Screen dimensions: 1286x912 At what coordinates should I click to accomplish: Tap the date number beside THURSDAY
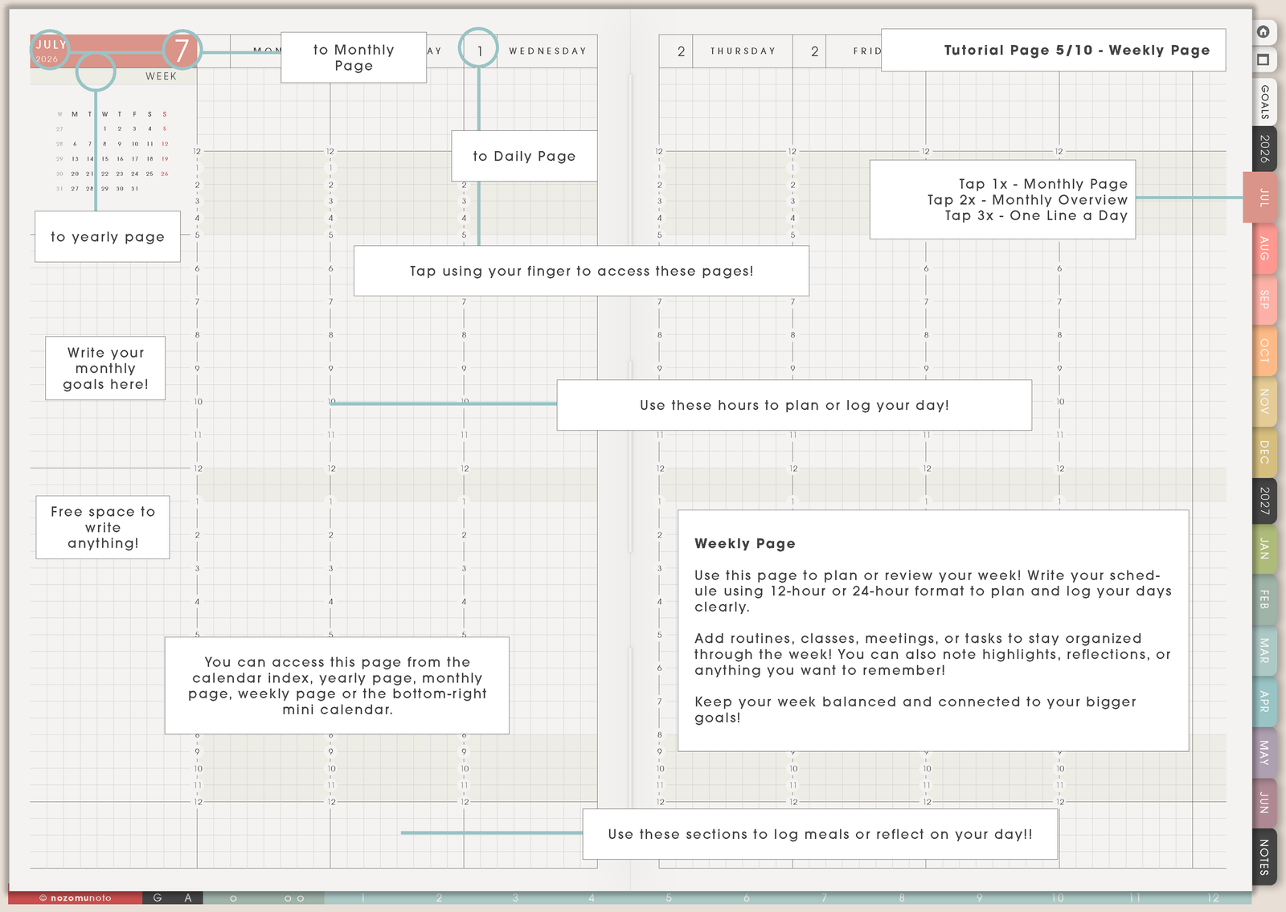[x=681, y=51]
